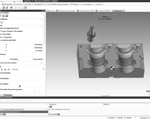Click the origin marker on the mold

tap(112, 68)
